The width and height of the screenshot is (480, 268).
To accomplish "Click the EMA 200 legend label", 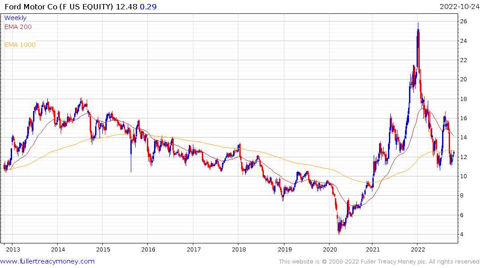I will coord(18,27).
